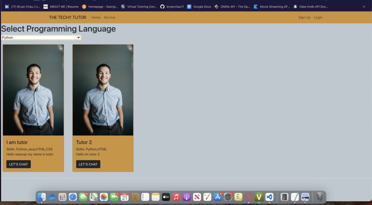Open Virtual Tutoring Cen... bookmark
The image size is (372, 205).
tap(139, 6)
